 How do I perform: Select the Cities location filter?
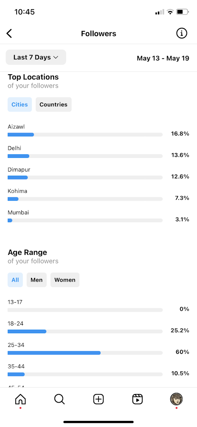[x=20, y=105]
